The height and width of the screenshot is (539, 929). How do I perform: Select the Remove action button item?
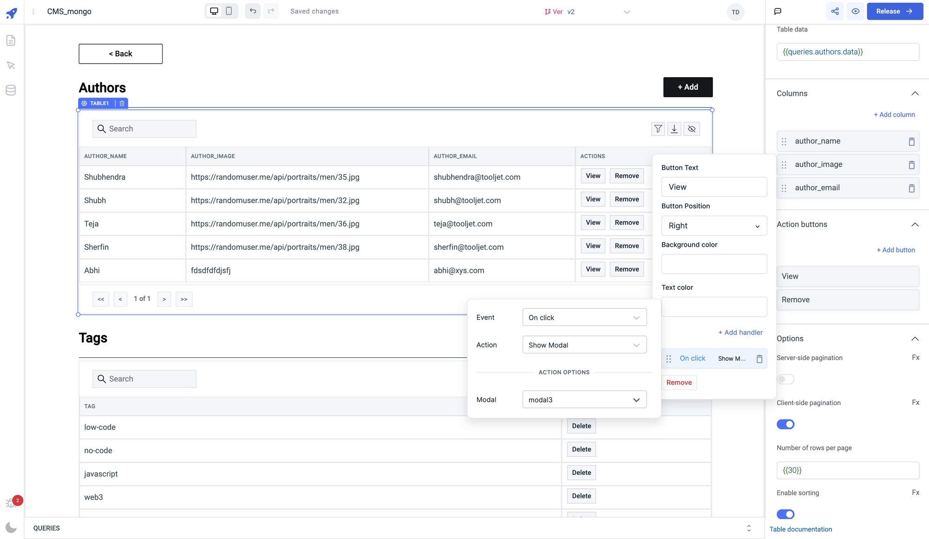pos(847,300)
